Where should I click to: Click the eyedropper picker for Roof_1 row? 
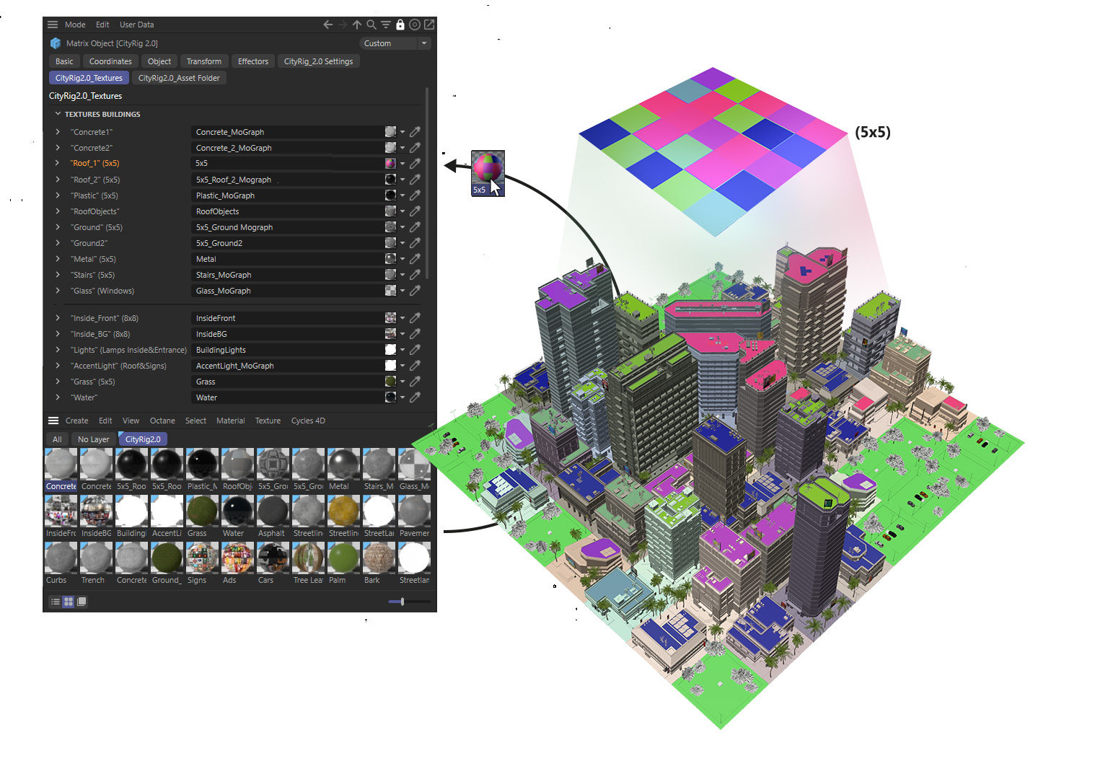[415, 164]
